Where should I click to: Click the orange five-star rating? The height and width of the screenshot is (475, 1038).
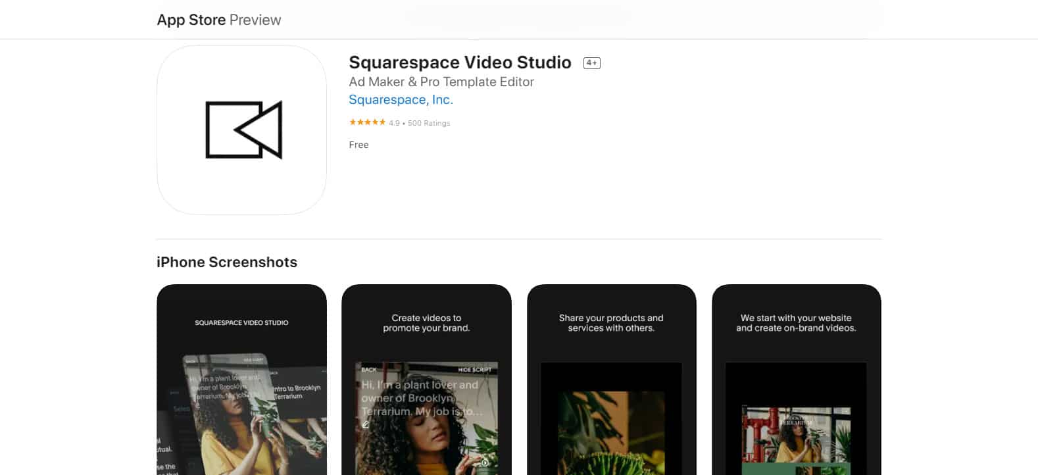(367, 122)
